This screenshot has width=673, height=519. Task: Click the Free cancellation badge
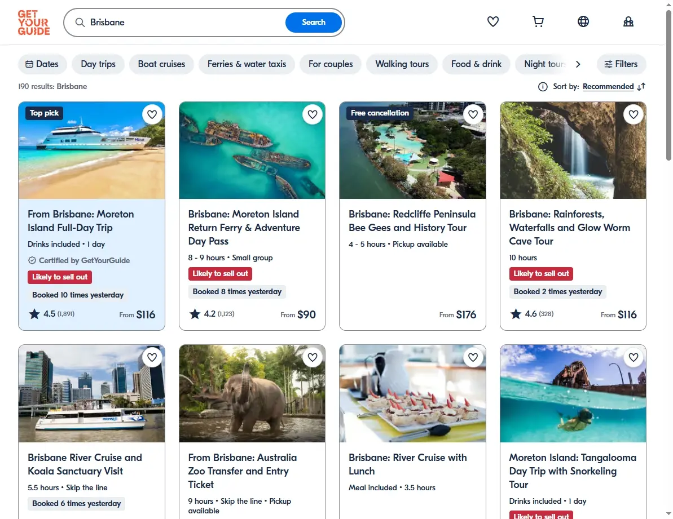[x=380, y=113]
